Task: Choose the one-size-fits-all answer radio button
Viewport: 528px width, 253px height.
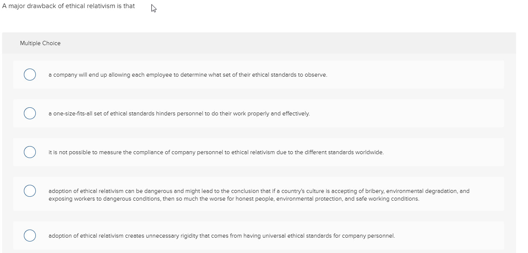Action: point(29,113)
